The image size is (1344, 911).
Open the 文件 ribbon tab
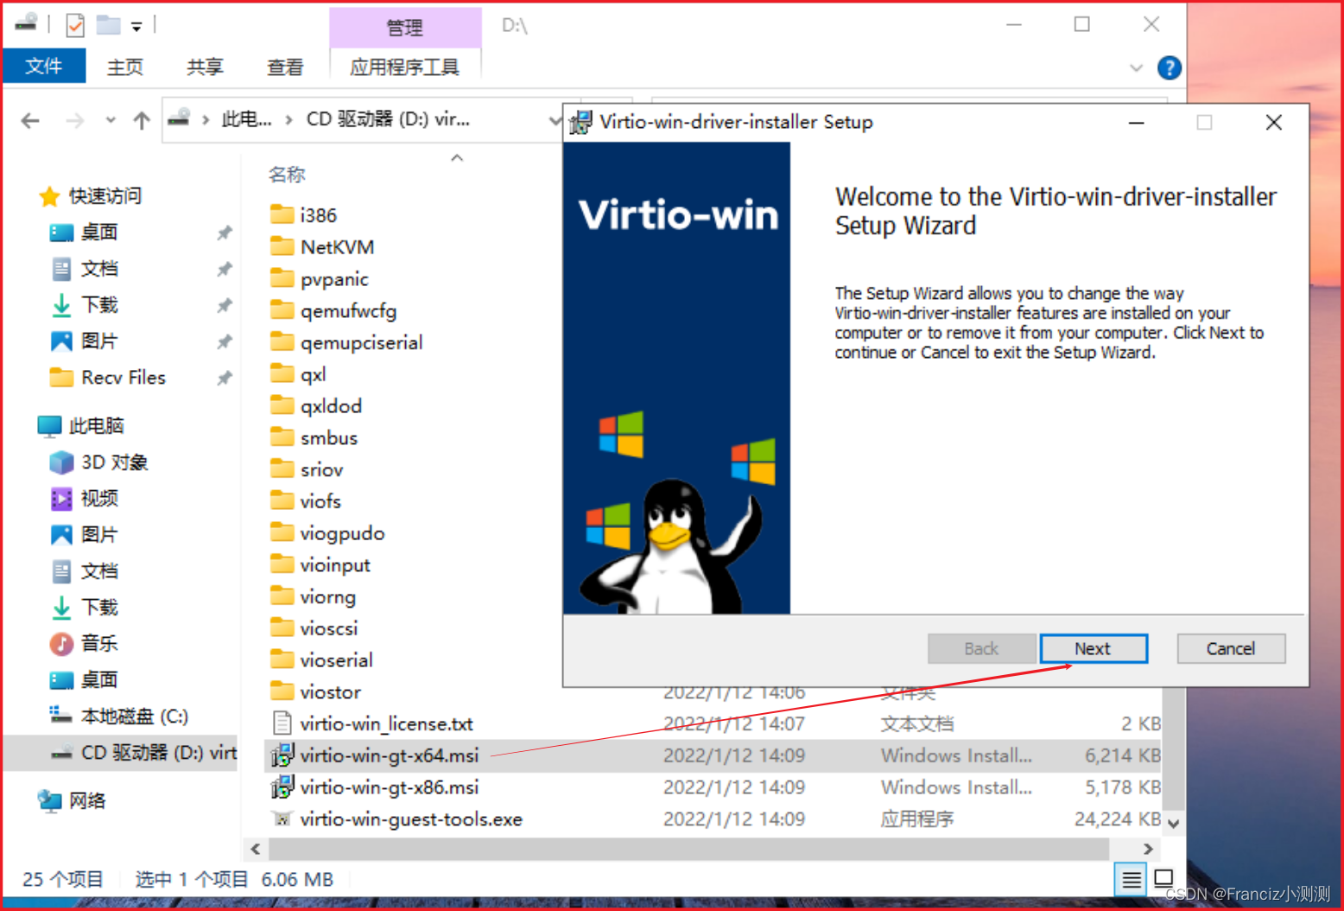44,66
